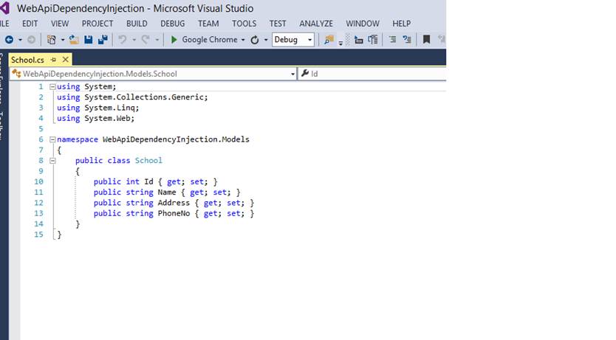This screenshot has width=616, height=340.
Task: Click the Google Chrome start button label
Action: click(x=209, y=40)
